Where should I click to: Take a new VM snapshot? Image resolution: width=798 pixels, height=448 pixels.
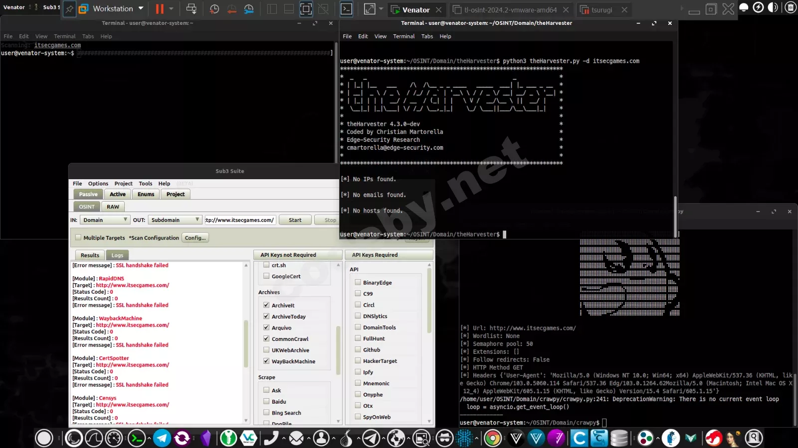[214, 8]
